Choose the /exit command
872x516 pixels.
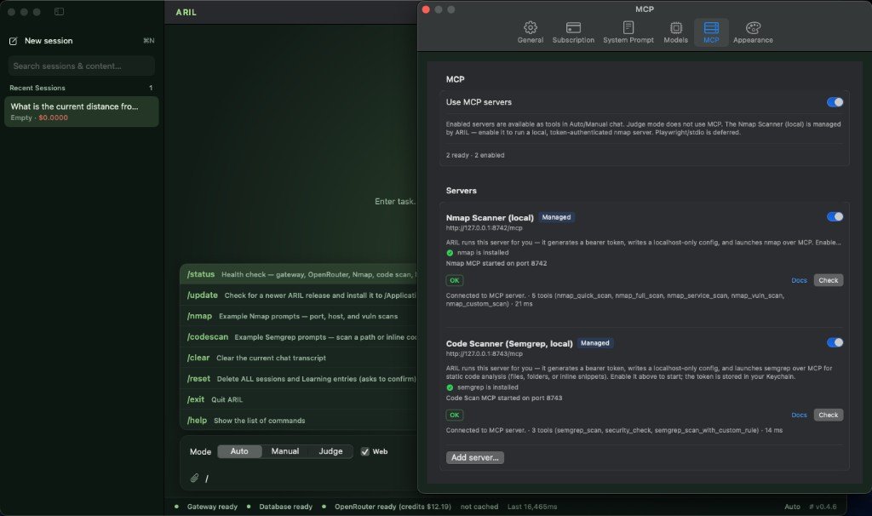(298, 399)
